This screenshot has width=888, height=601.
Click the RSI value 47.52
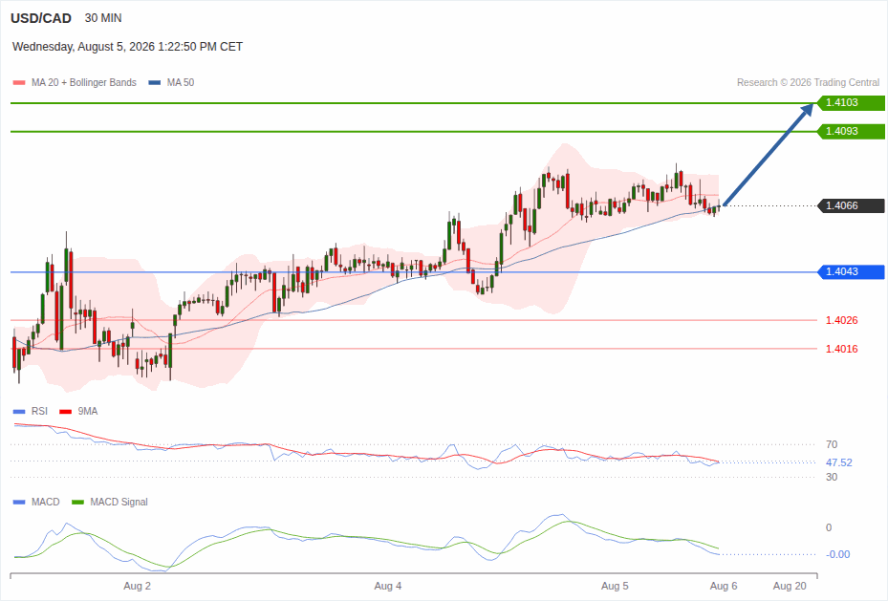click(838, 462)
